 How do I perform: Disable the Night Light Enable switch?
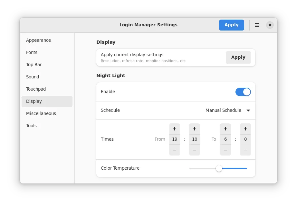243,92
